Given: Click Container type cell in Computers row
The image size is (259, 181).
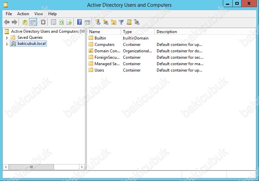Looking at the screenshot, I should (132, 45).
